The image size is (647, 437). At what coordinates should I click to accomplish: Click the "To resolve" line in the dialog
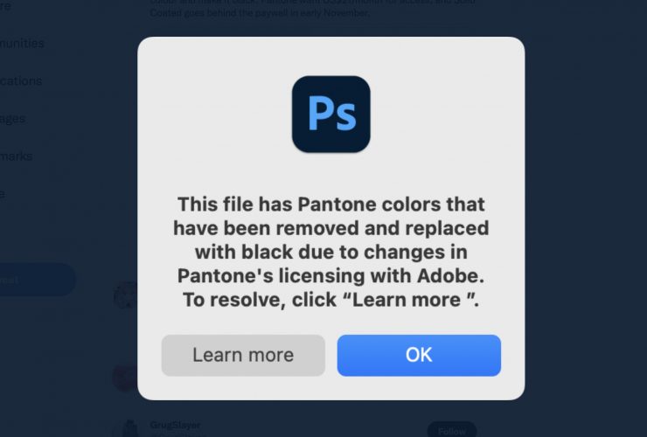(330, 299)
